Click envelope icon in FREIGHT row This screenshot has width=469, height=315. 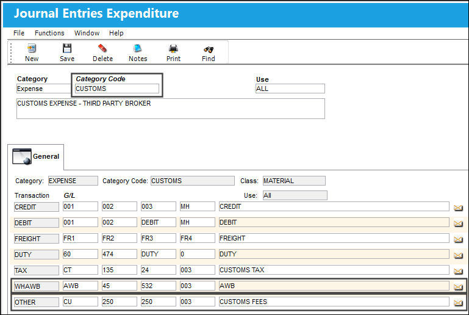tap(458, 239)
